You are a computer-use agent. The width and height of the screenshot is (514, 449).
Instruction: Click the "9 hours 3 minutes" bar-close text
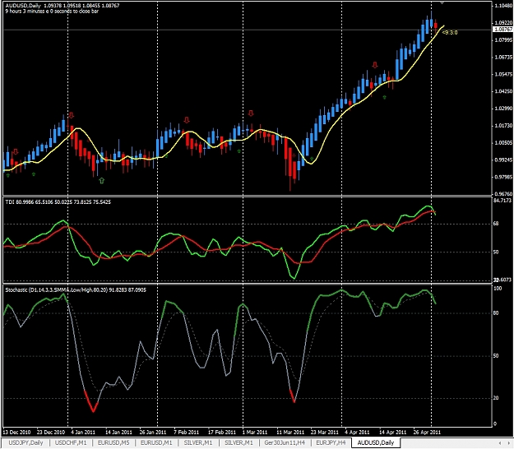pos(52,12)
